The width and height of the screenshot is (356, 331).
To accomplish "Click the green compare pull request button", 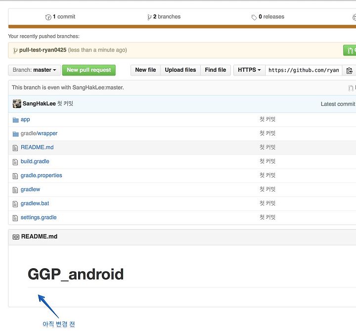I will click(x=350, y=50).
